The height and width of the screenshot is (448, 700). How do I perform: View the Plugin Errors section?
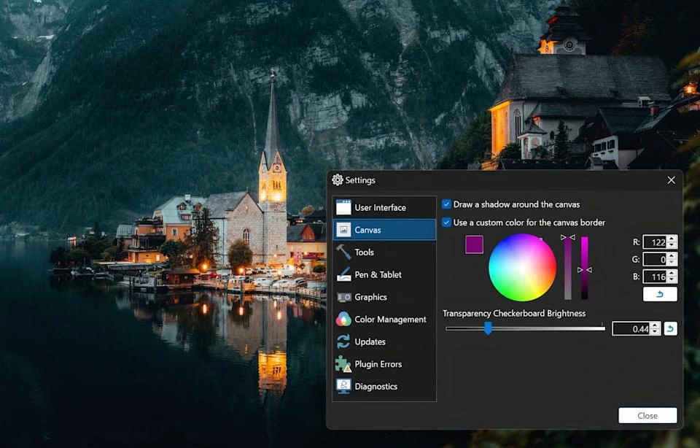pos(384,363)
